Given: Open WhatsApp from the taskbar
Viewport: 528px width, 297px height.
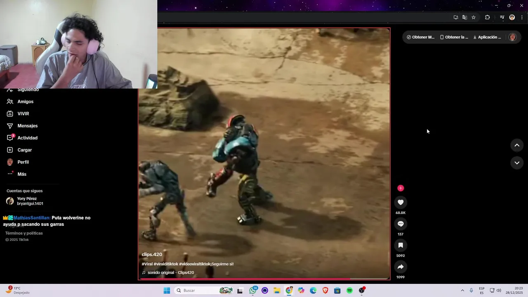Looking at the screenshot, I should coord(253,290).
